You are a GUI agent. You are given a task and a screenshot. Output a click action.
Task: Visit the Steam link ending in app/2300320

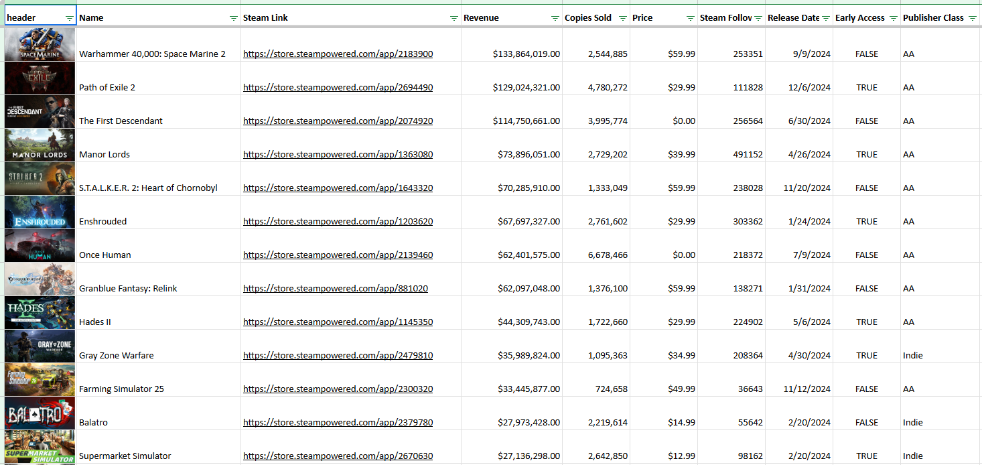click(338, 389)
